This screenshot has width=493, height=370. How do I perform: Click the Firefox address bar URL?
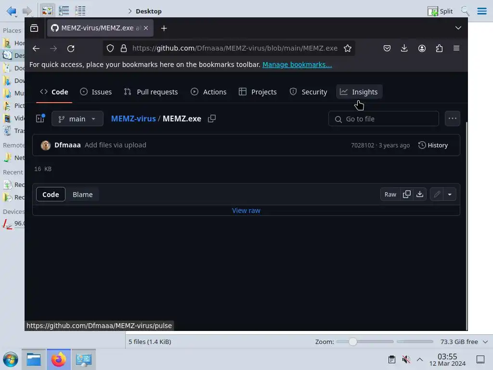[235, 48]
